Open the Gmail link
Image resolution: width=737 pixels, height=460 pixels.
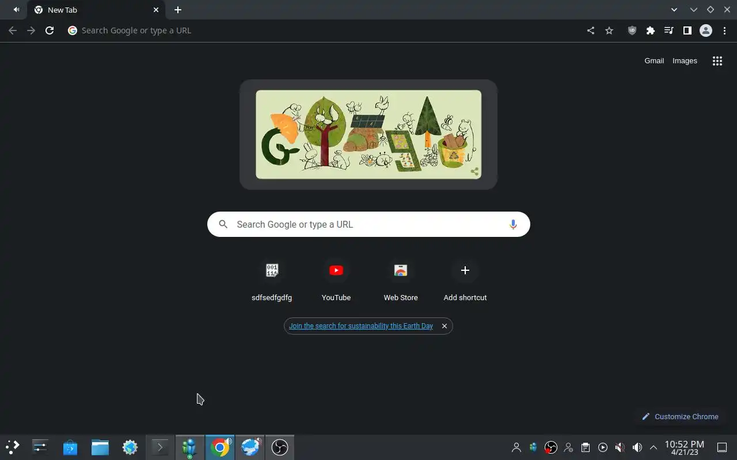654,61
